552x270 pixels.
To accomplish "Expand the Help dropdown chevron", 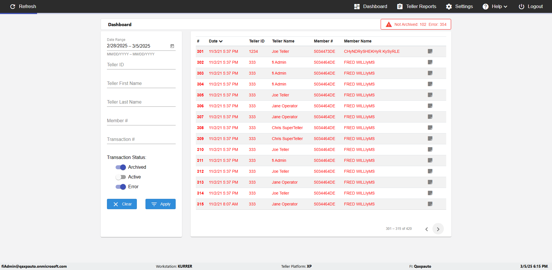I will (x=505, y=7).
